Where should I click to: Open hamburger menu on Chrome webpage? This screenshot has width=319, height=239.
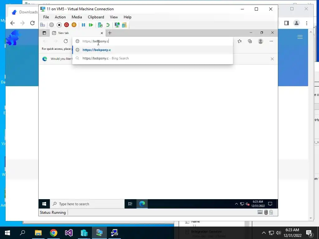click(x=300, y=37)
